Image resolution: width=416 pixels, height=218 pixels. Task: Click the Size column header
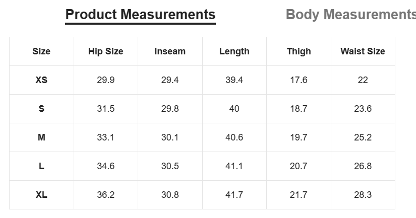tap(41, 51)
